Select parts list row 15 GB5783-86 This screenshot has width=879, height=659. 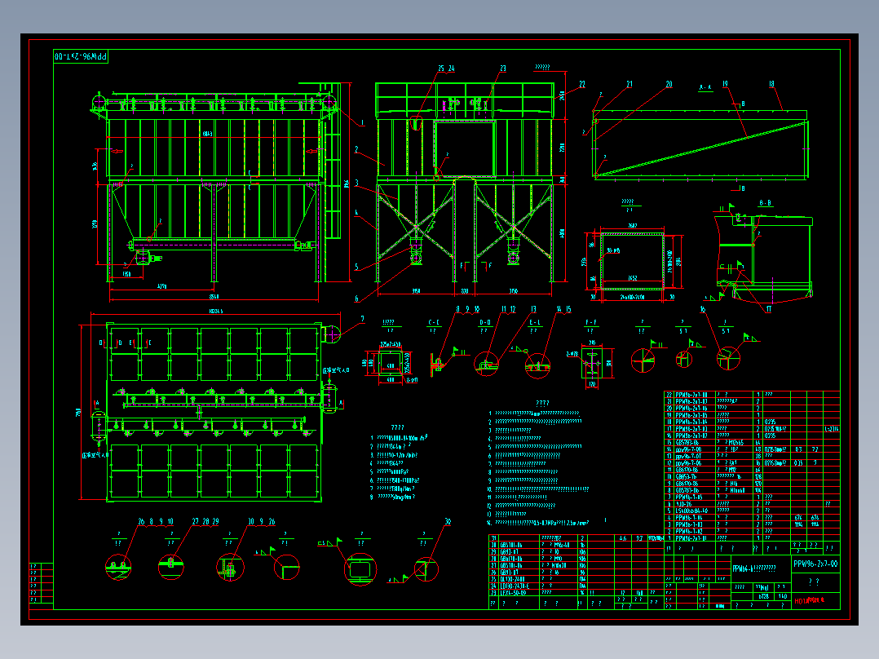(751, 443)
